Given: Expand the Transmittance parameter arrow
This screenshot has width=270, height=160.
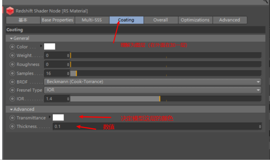Looking at the screenshot, I should [x=50, y=117].
